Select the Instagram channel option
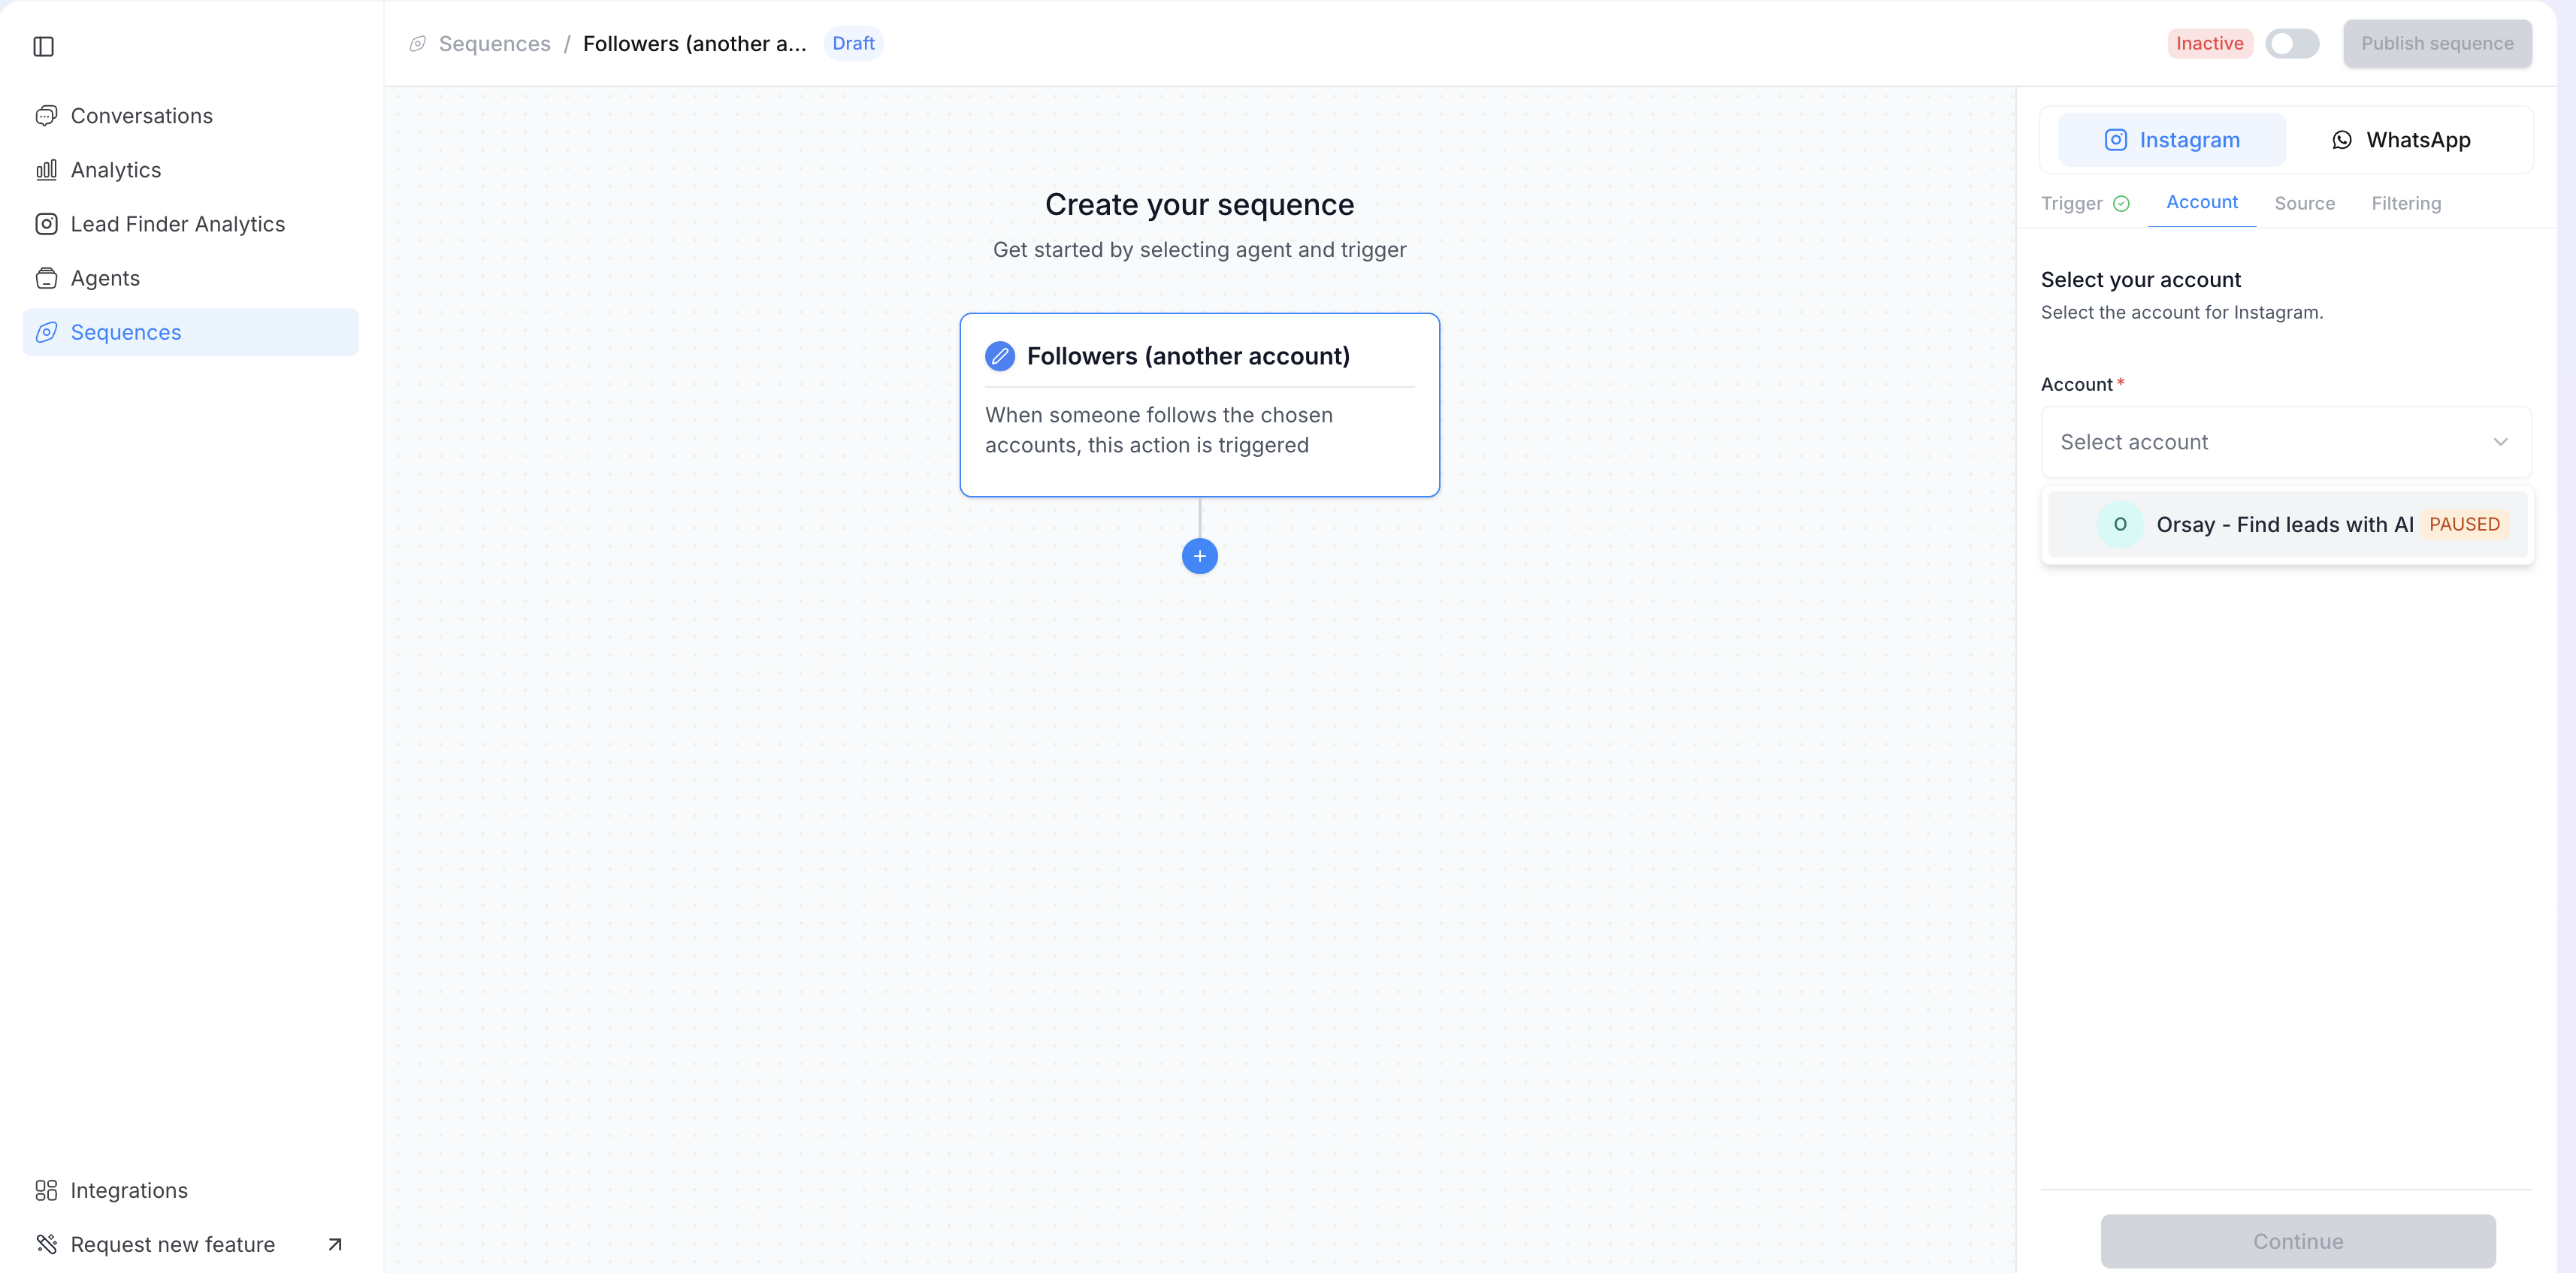This screenshot has height=1273, width=2576. 2172,140
